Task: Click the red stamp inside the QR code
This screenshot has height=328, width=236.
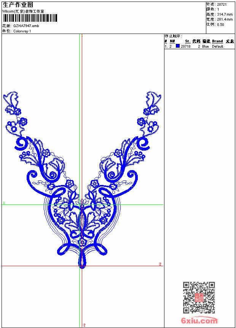Action: pos(199,297)
